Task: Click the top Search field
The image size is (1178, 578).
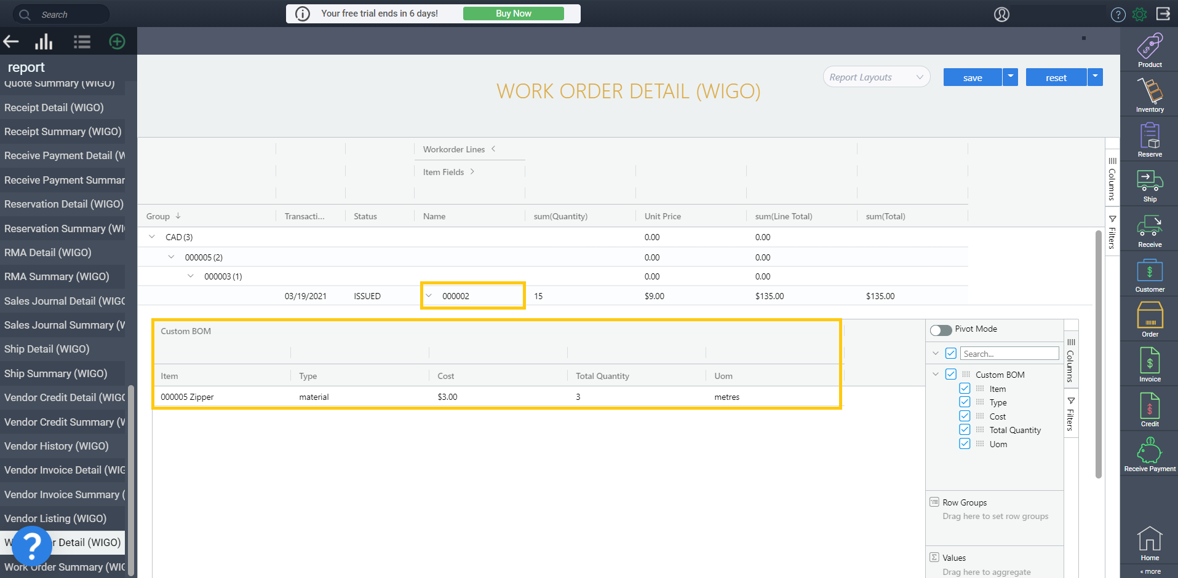Action: 62,14
